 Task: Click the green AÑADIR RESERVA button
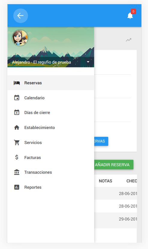(114, 165)
